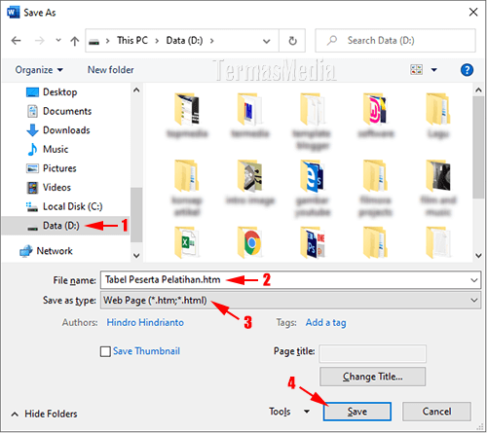
Task: Collapse the view with Hide Folders
Action: (x=45, y=415)
